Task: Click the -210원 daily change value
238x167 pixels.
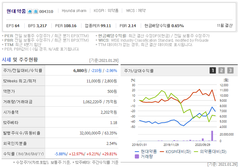Action: pos(96,71)
